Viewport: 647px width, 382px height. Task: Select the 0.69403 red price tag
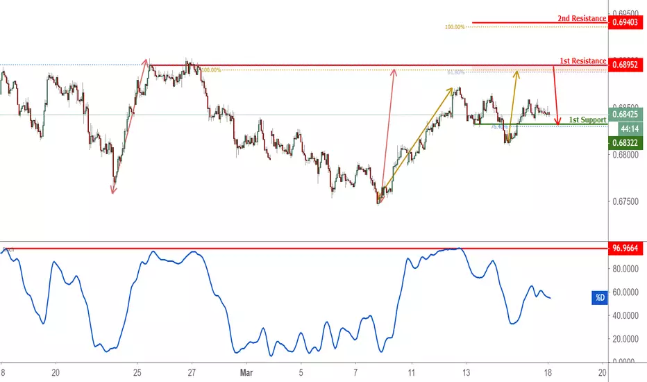point(625,22)
